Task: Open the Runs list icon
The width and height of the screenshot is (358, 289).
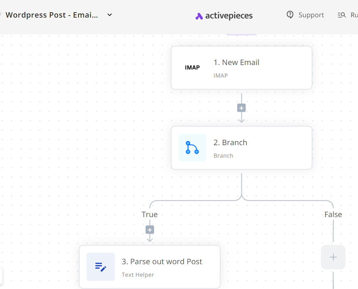Action: 342,15
